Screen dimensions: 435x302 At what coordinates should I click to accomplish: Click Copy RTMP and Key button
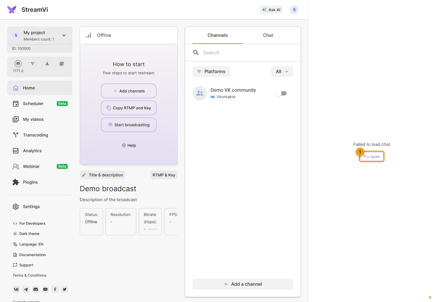[129, 108]
